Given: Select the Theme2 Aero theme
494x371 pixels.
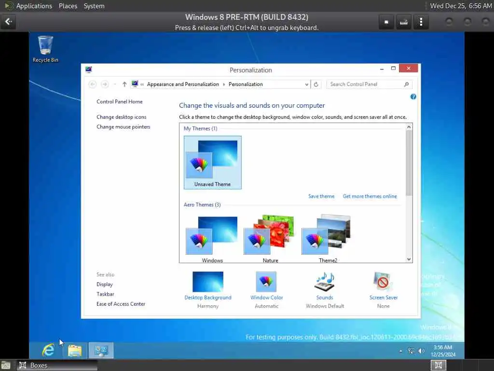Looking at the screenshot, I should [x=328, y=239].
